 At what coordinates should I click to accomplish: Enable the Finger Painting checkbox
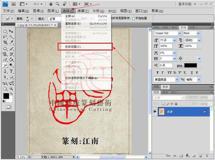tap(134, 18)
